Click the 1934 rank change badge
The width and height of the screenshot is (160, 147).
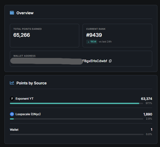pyautogui.click(x=92, y=42)
